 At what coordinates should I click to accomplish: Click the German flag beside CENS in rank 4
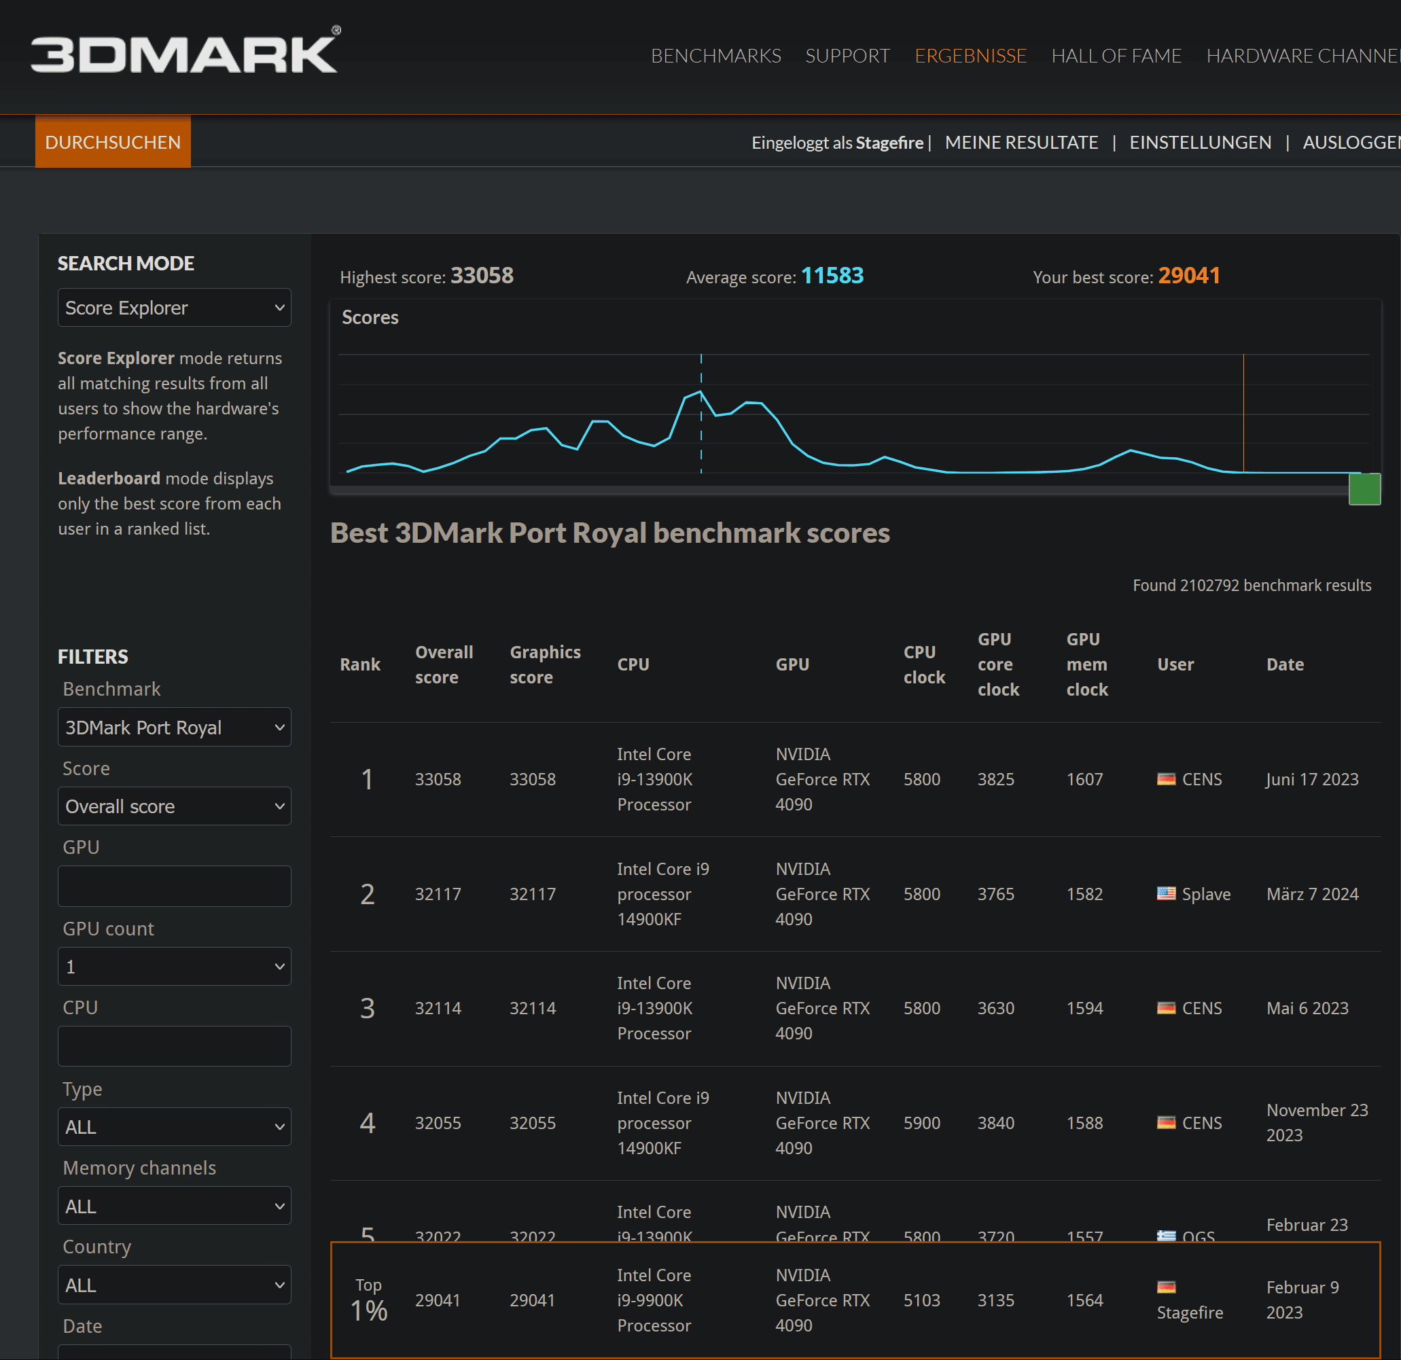[x=1166, y=1122]
